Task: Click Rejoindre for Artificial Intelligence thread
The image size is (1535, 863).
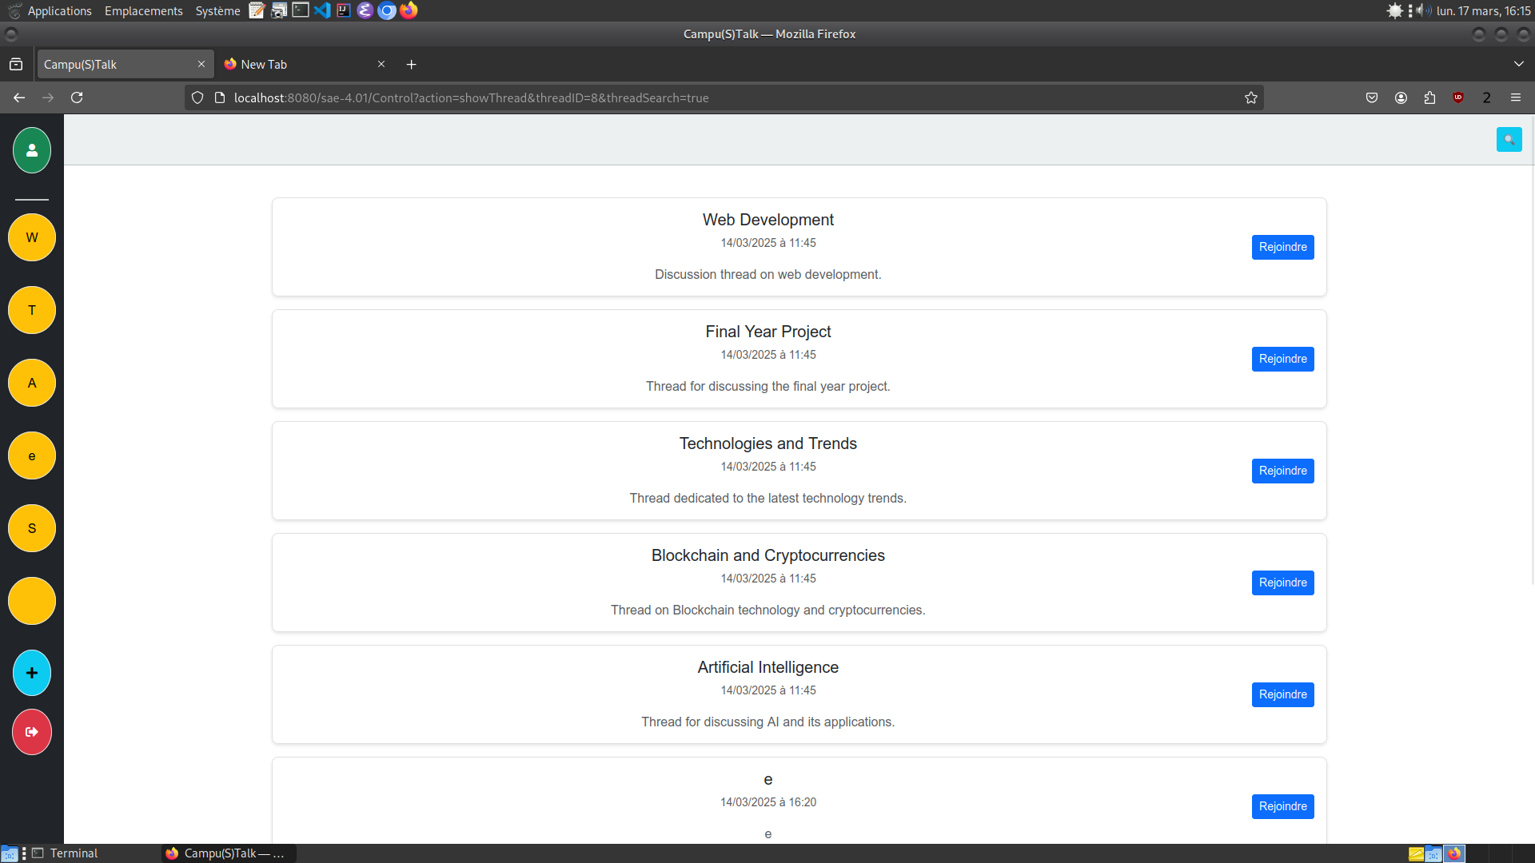Action: pyautogui.click(x=1282, y=694)
